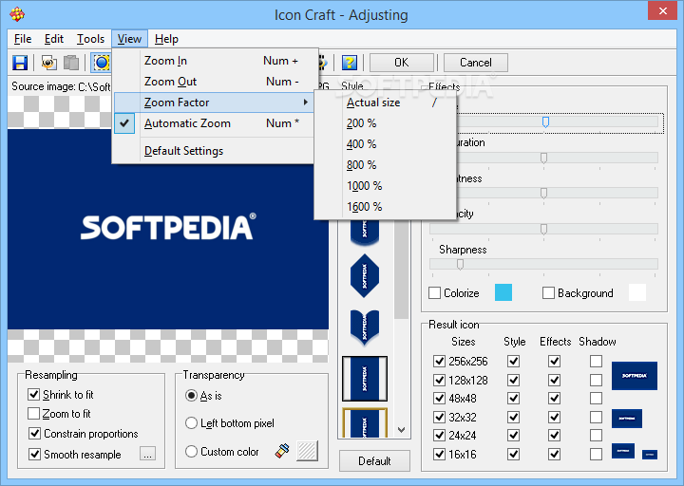
Task: Toggle Constrain proportions checkbox
Action: tap(34, 433)
